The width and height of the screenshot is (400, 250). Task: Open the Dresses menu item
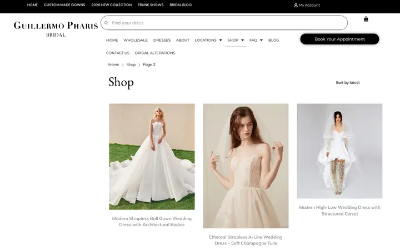[x=162, y=40]
